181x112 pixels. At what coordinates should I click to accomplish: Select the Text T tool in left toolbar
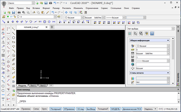(3, 99)
